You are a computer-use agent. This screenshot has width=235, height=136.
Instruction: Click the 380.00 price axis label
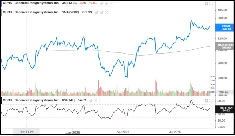coord(222,18)
